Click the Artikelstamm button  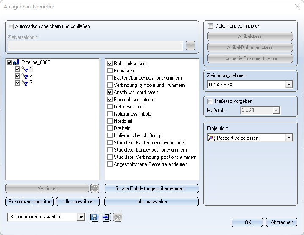(250, 36)
